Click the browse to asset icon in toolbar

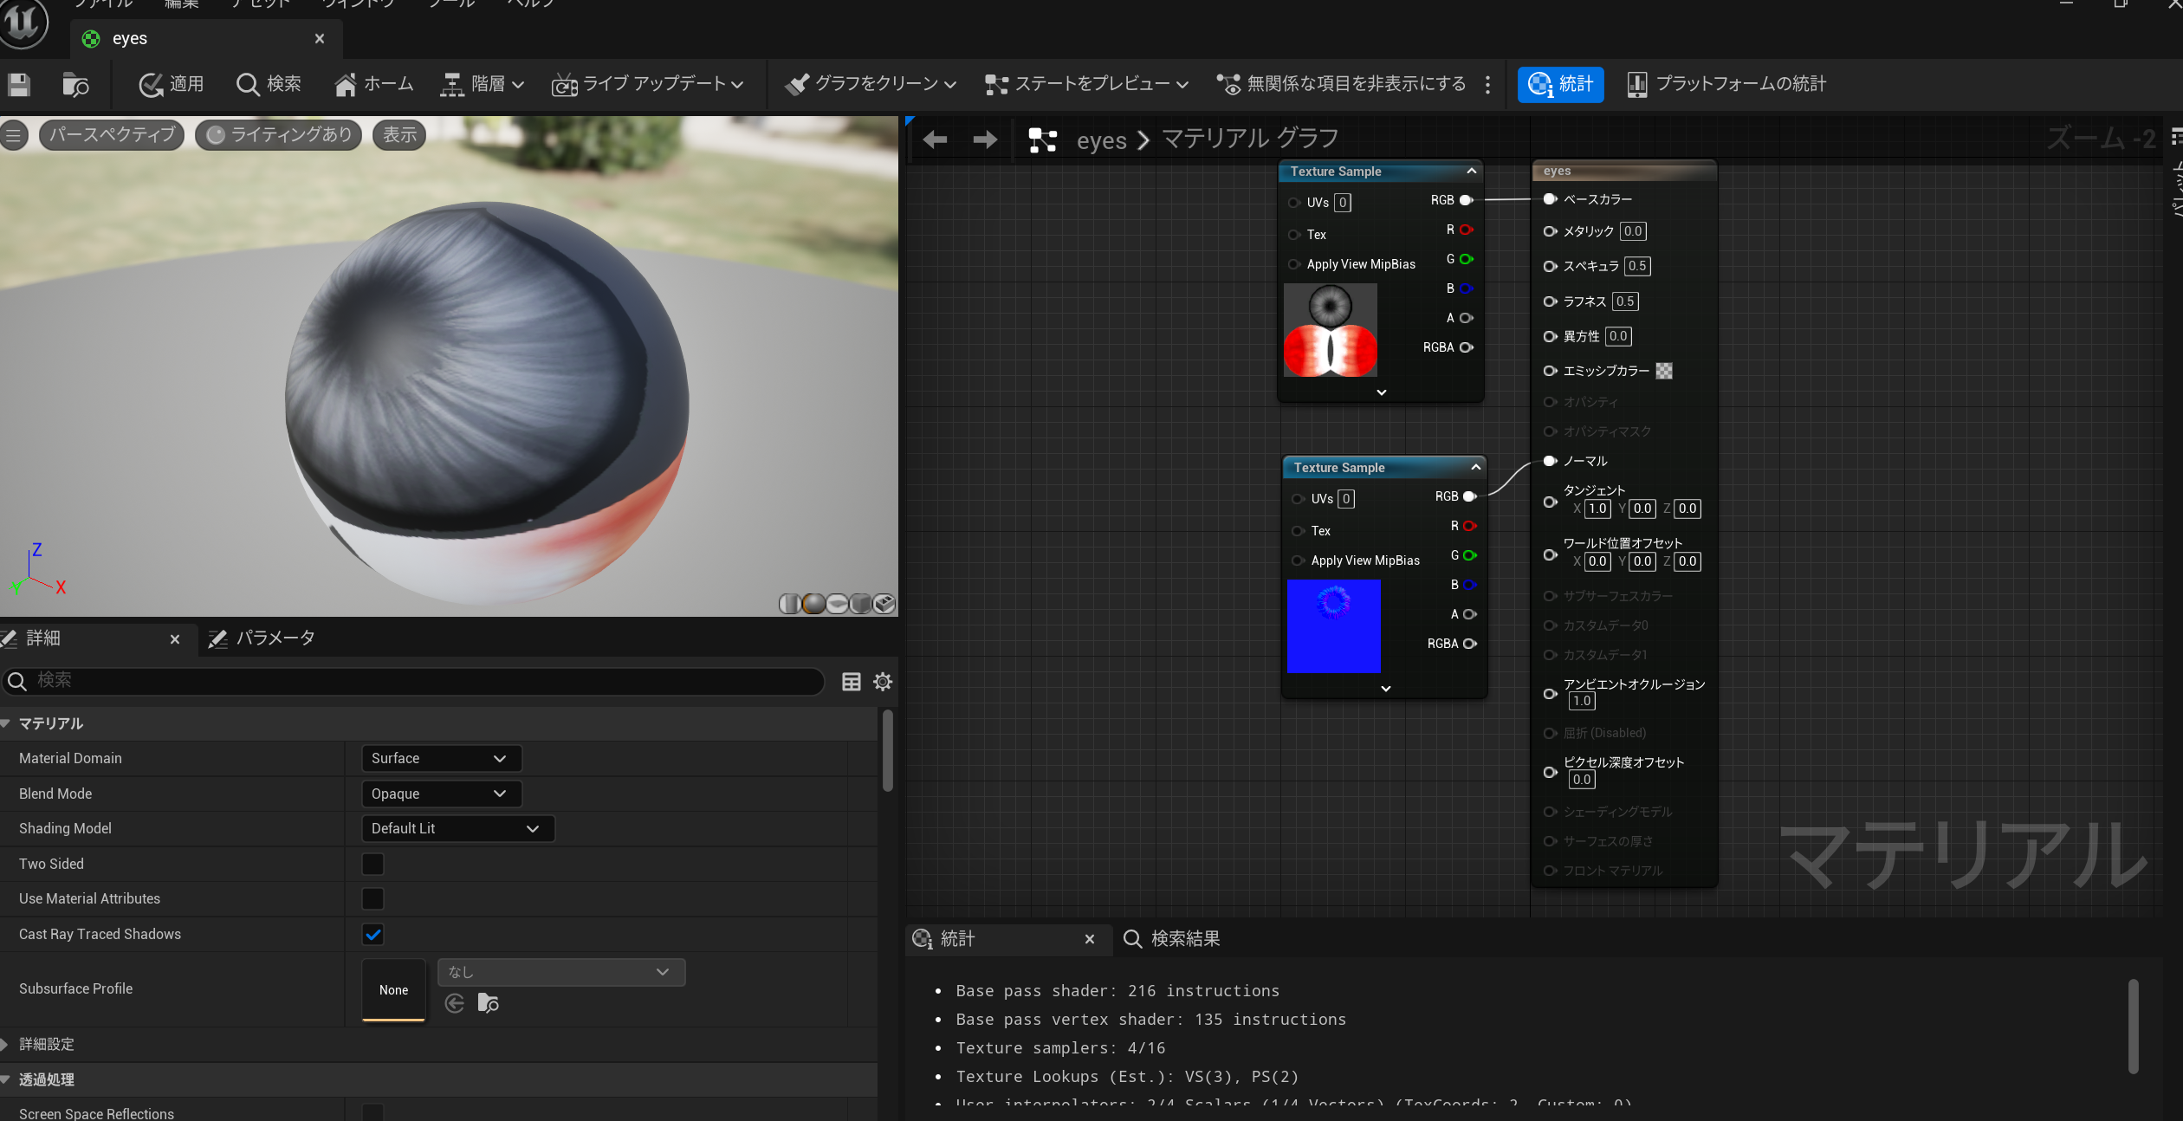coord(75,84)
